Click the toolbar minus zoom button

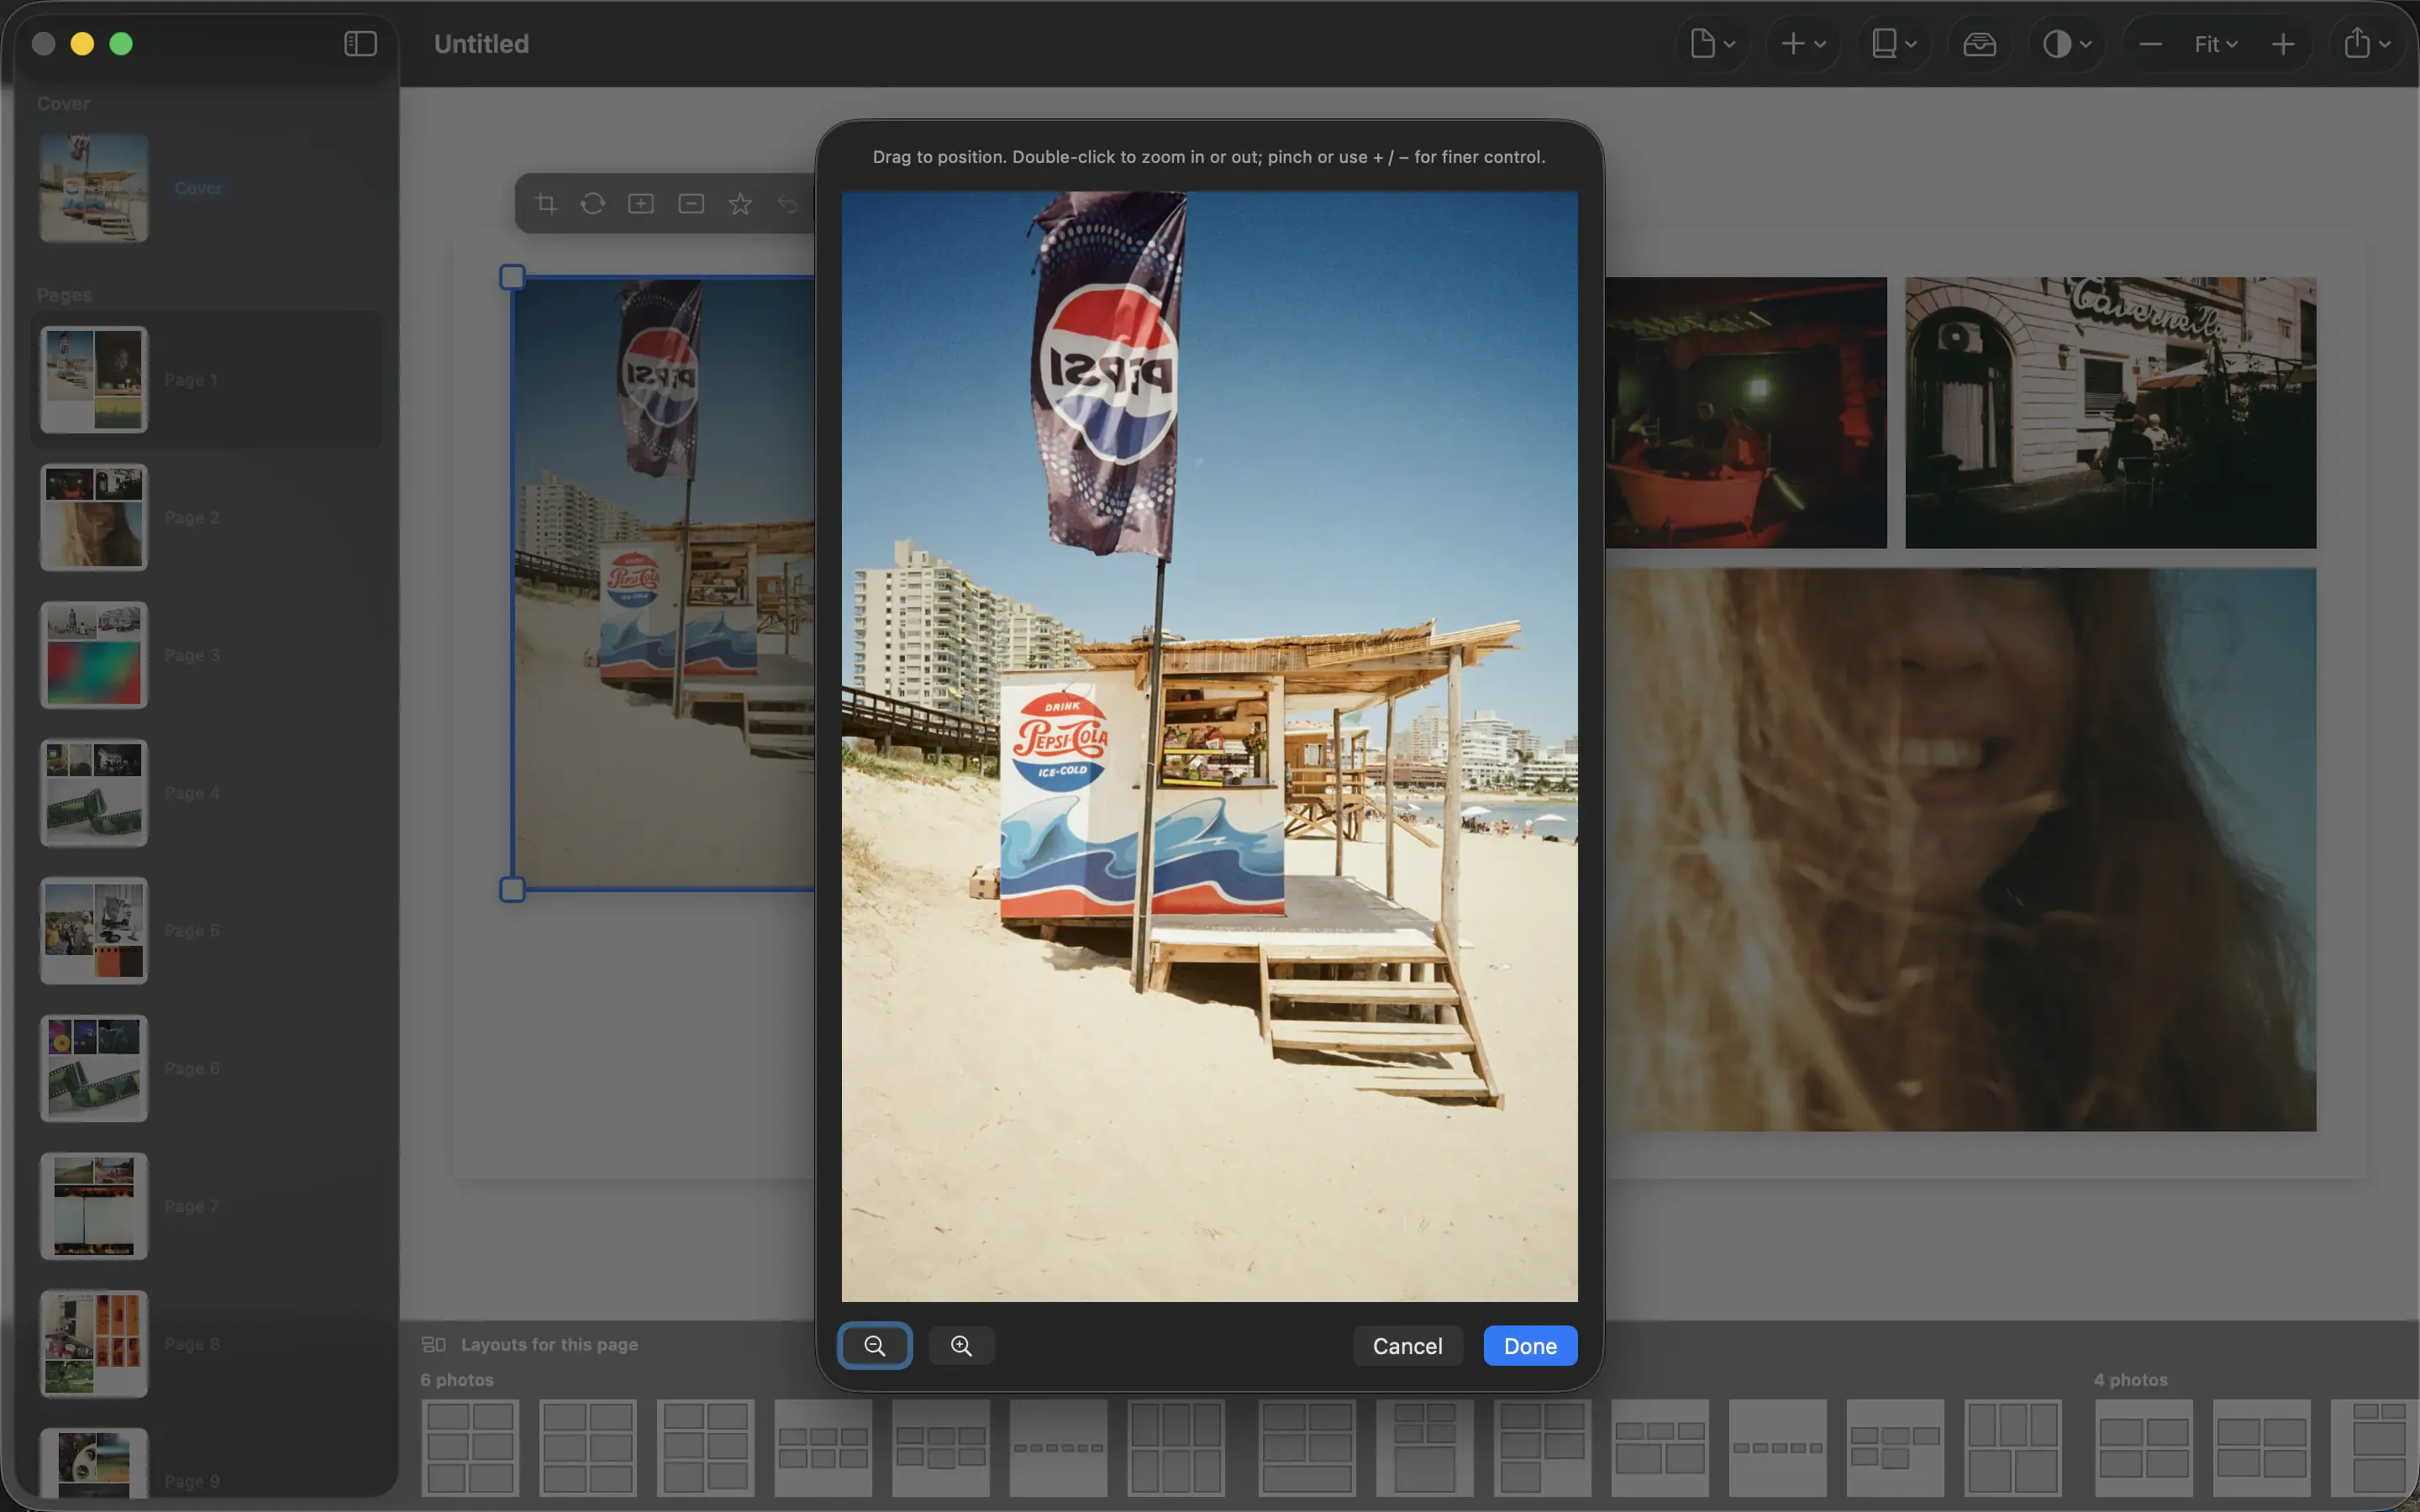[2150, 44]
